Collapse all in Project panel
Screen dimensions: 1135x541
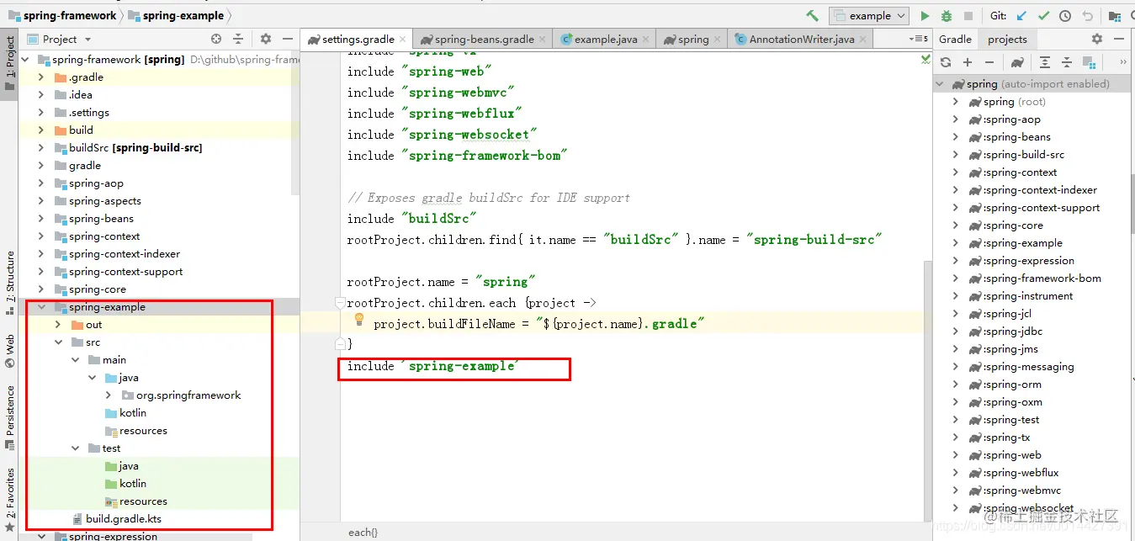[x=238, y=39]
